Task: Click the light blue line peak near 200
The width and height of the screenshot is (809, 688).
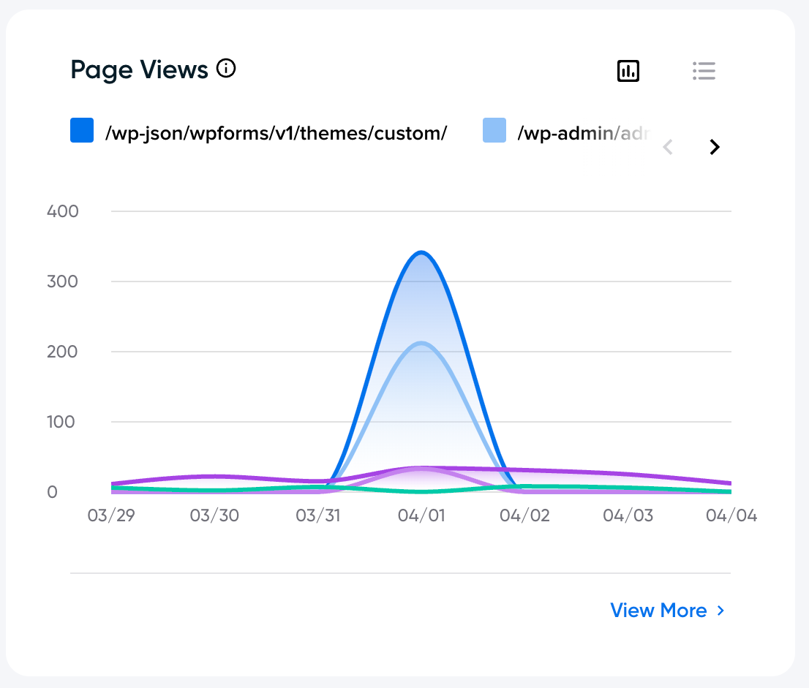Action: click(421, 343)
